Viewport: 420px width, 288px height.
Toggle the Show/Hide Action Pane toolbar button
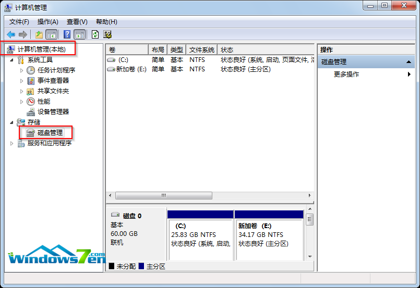(x=79, y=34)
